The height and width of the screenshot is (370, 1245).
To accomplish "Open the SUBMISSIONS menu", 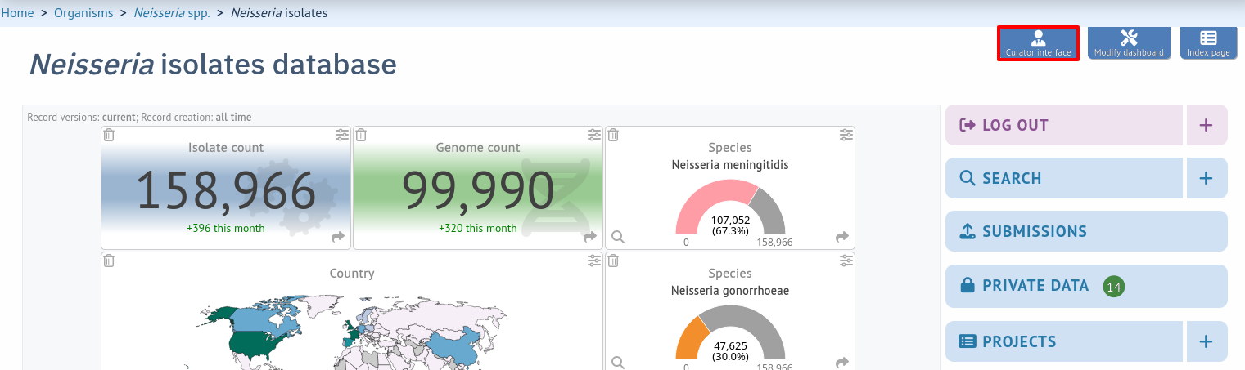I will (x=1086, y=231).
